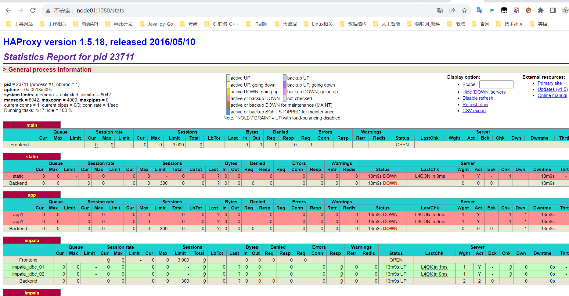Click the HAProxy version 1.5.18 heading
The image size is (569, 296).
[x=99, y=42]
